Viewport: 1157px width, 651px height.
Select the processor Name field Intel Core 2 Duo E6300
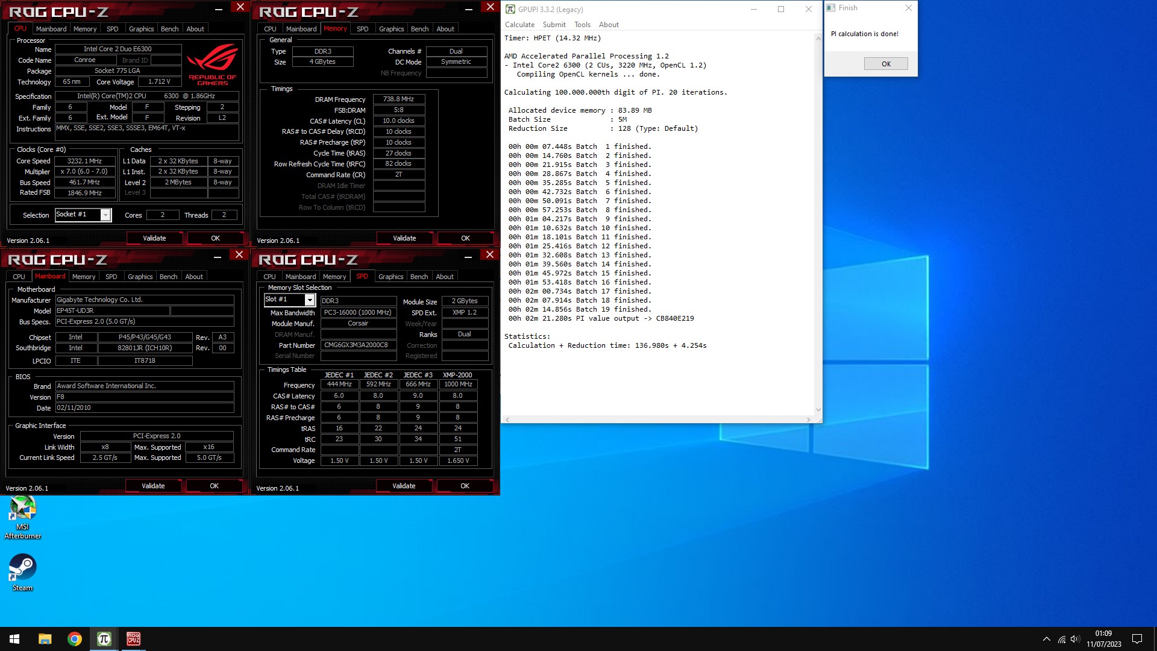tap(118, 49)
